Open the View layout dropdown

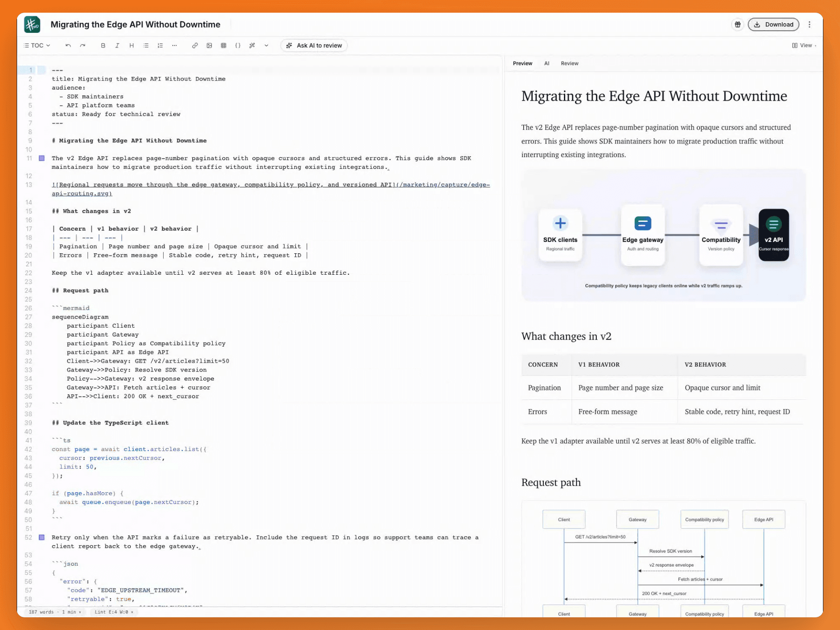click(804, 45)
